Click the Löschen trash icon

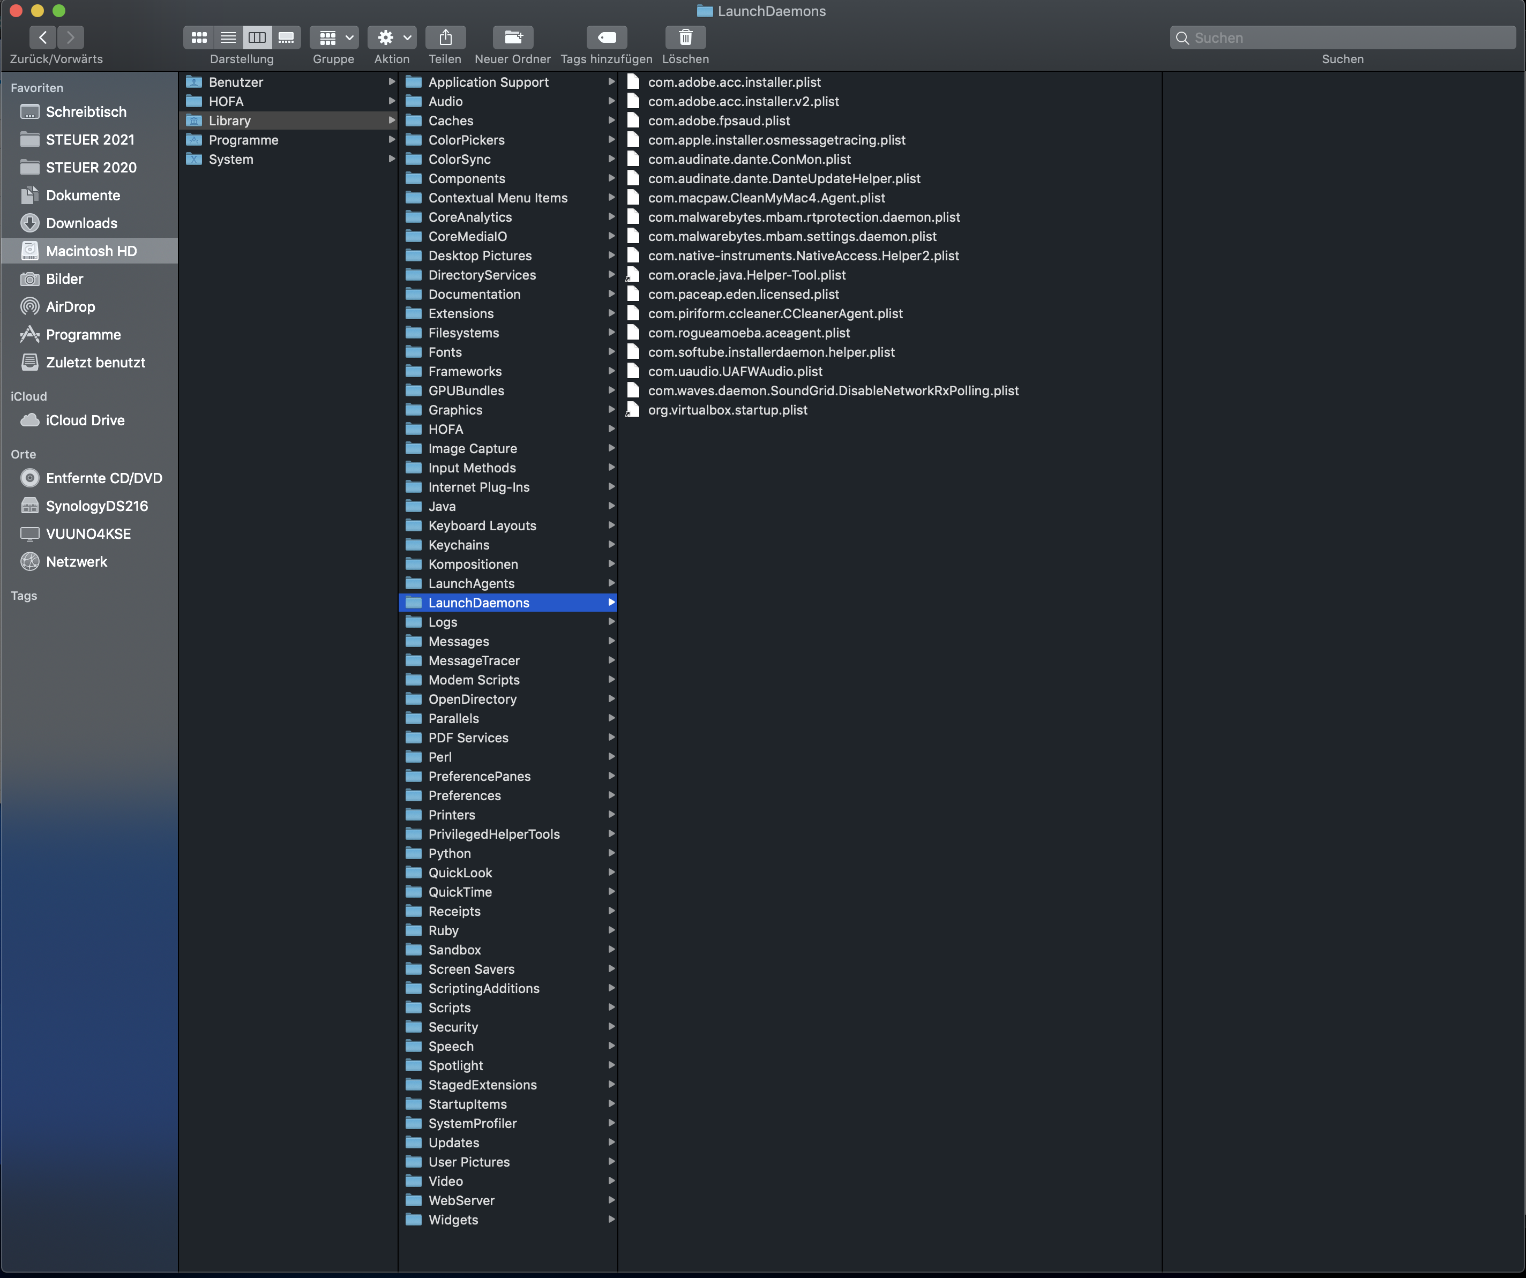tap(685, 37)
